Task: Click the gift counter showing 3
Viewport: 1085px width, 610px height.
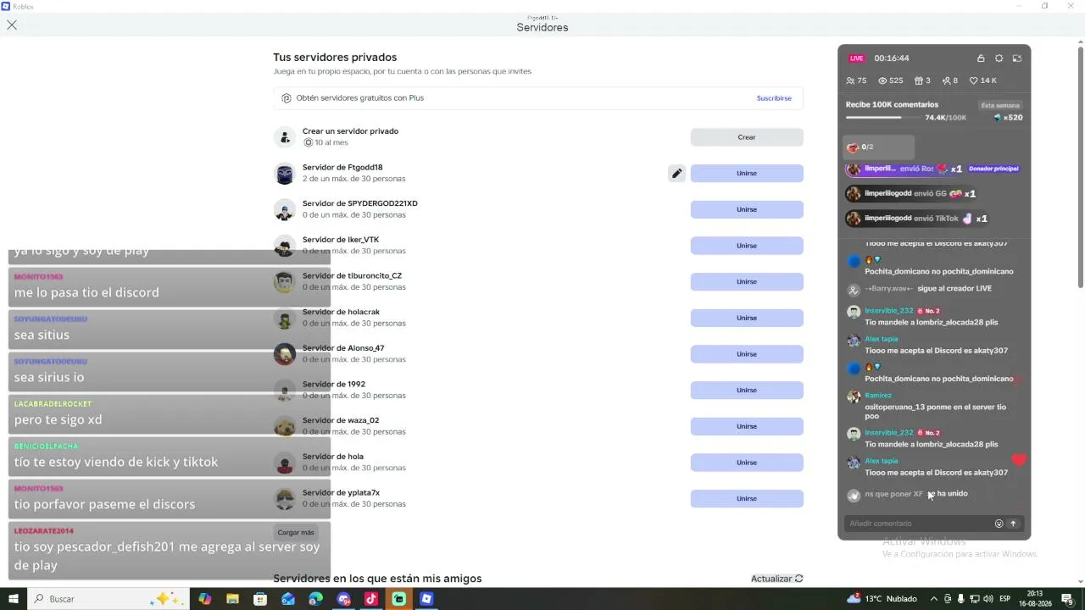Action: click(922, 80)
